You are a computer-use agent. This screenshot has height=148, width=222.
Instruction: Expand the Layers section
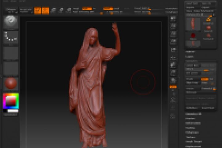pyautogui.click(x=190, y=56)
